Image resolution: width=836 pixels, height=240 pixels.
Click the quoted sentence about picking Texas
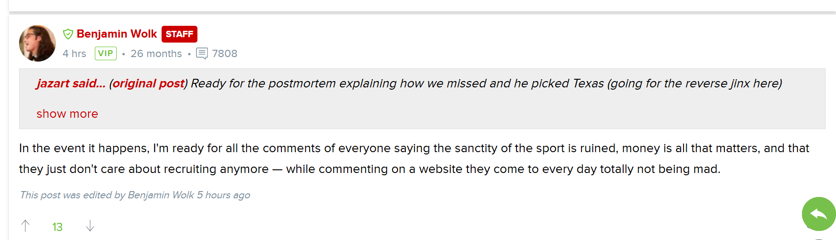(x=486, y=83)
